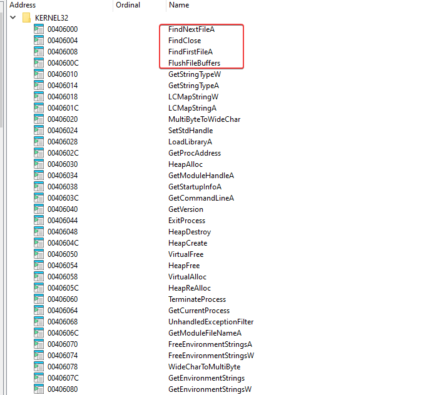Select the FlushFileBuffers import name
443x395 pixels.
tap(194, 63)
